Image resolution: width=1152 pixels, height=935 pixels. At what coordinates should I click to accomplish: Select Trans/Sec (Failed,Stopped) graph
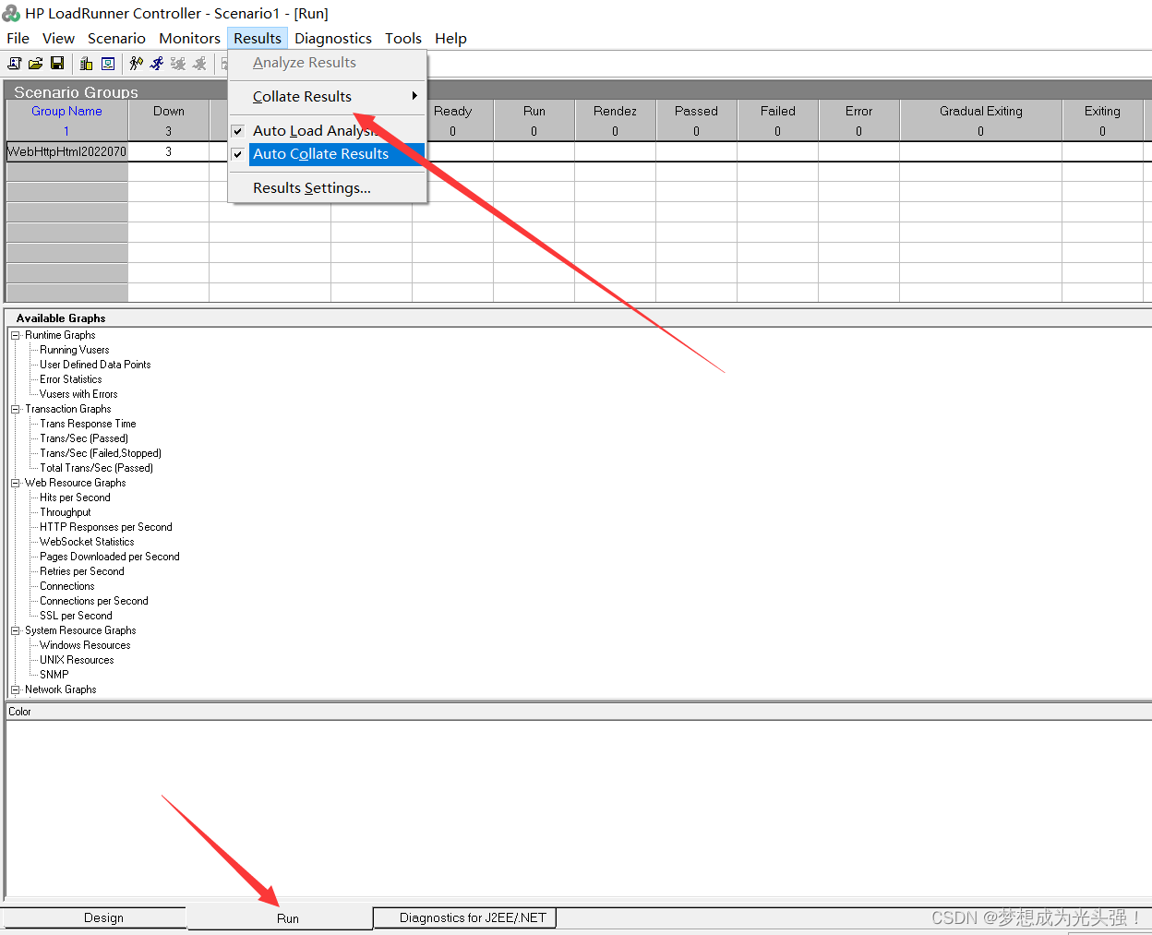pos(101,453)
